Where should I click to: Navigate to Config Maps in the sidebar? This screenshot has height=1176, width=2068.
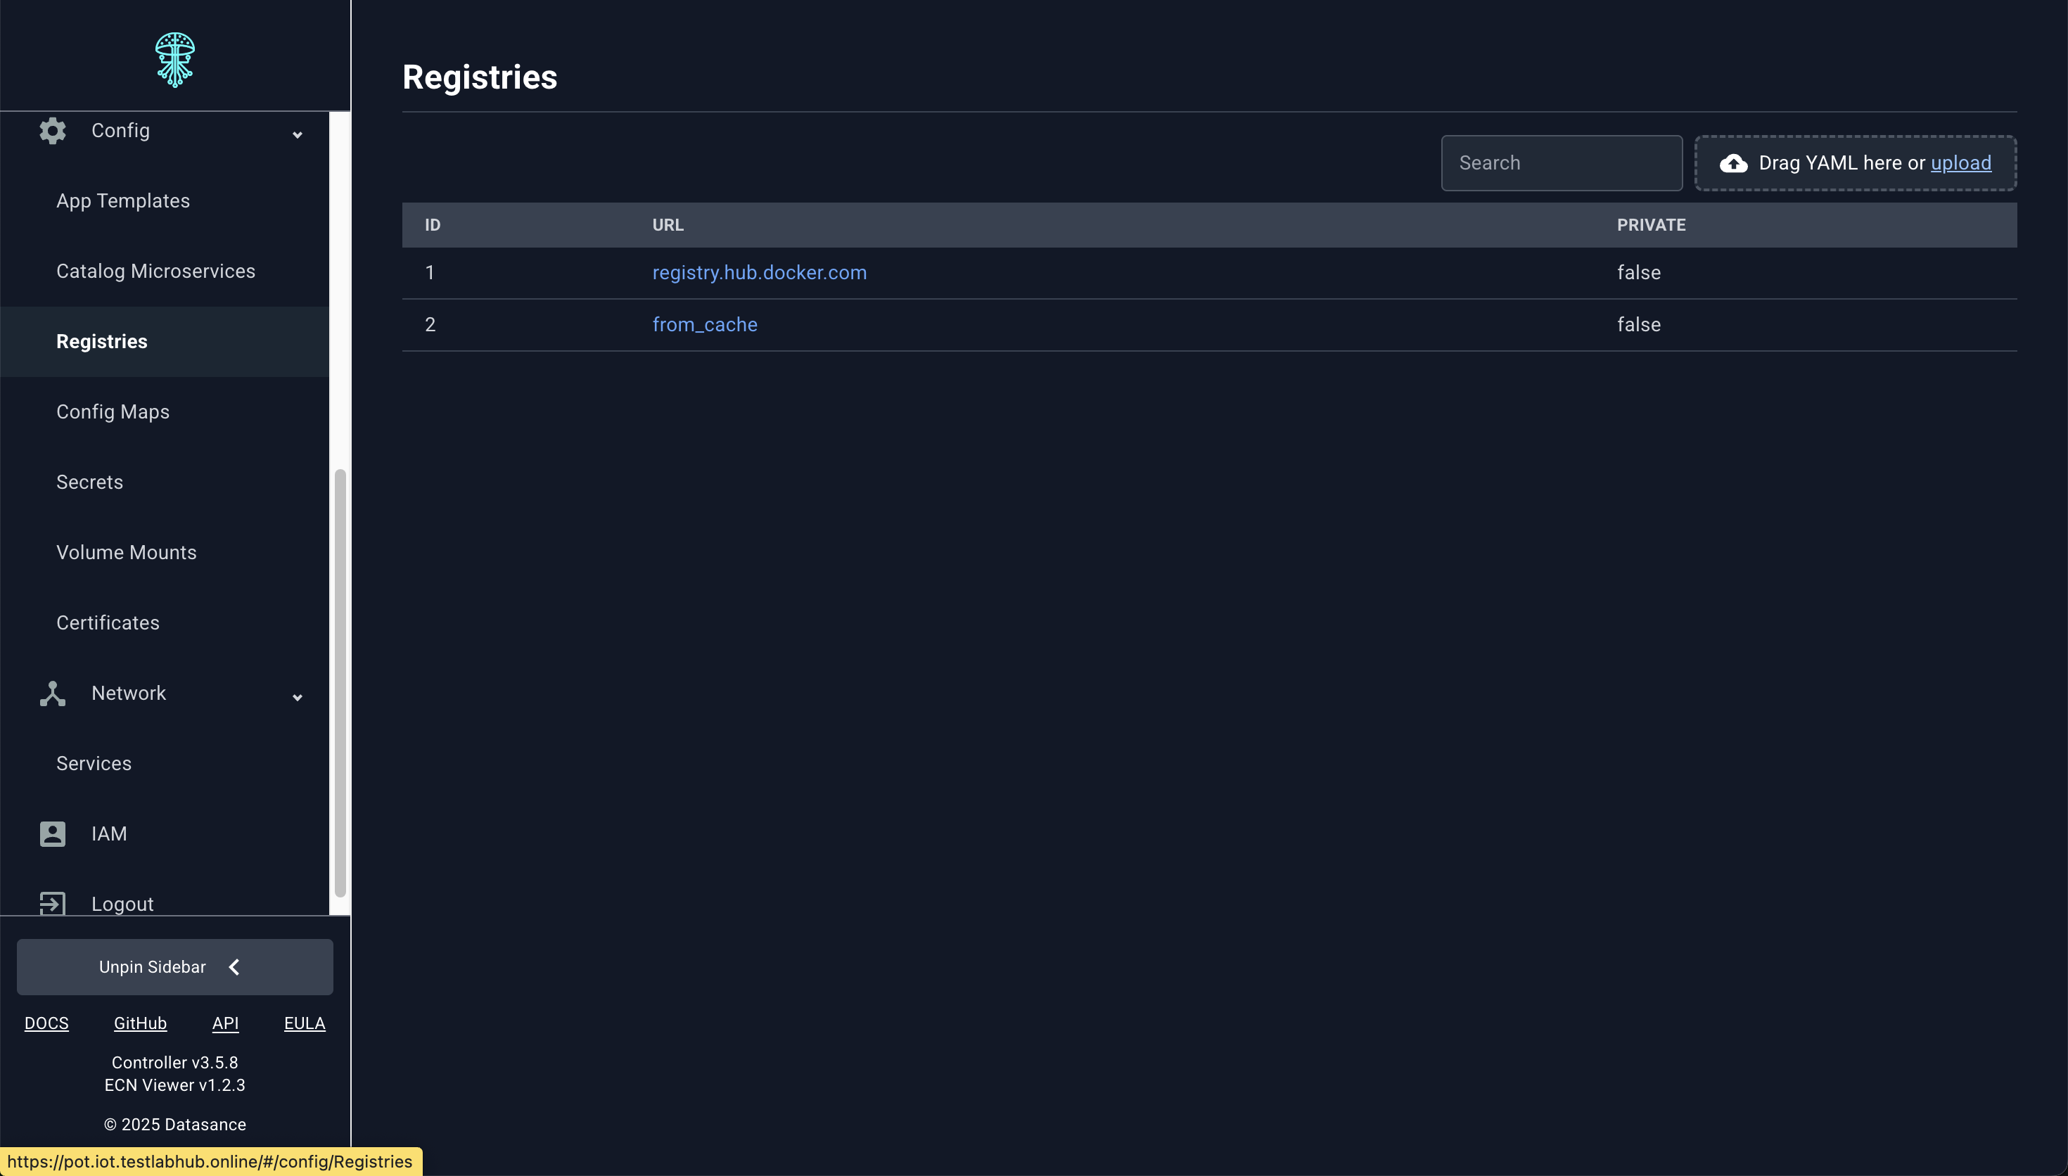(113, 411)
